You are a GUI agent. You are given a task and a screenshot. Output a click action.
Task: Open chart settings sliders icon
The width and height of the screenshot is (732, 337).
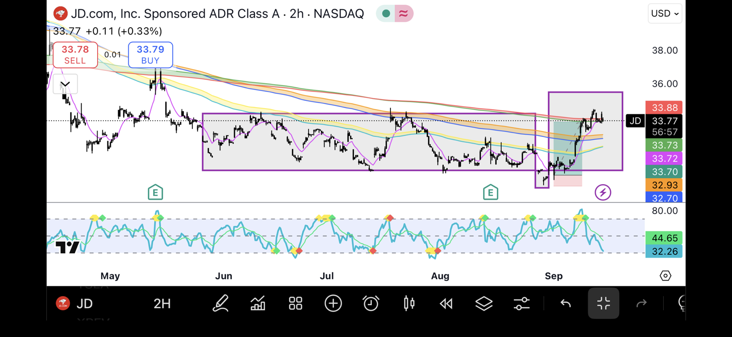(x=522, y=303)
